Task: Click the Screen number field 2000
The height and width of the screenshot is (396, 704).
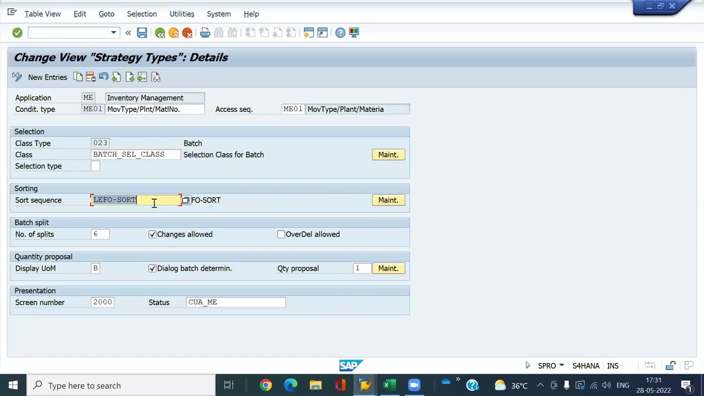Action: coord(102,302)
